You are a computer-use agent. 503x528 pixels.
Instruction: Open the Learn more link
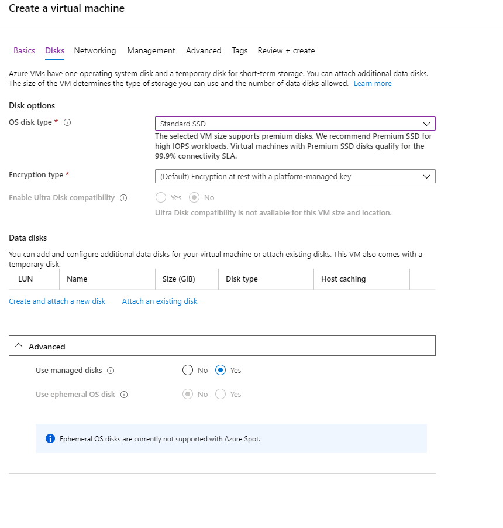[373, 84]
